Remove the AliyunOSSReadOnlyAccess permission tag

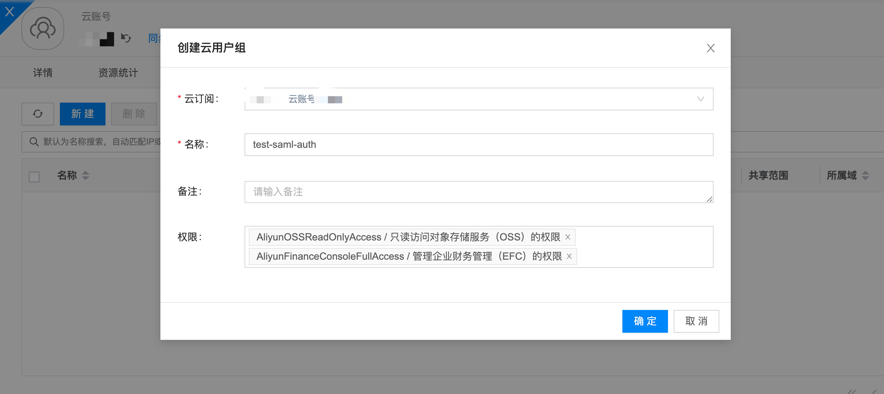(568, 237)
